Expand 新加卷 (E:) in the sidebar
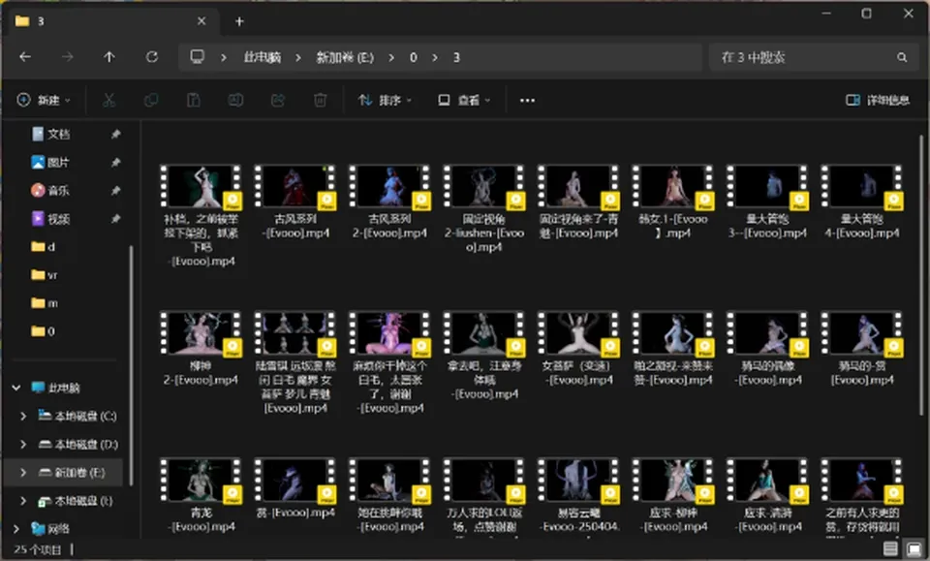The width and height of the screenshot is (930, 561). tap(23, 473)
